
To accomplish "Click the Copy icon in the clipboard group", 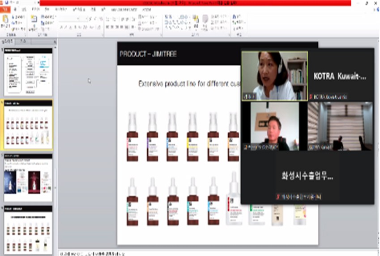I will [13, 23].
